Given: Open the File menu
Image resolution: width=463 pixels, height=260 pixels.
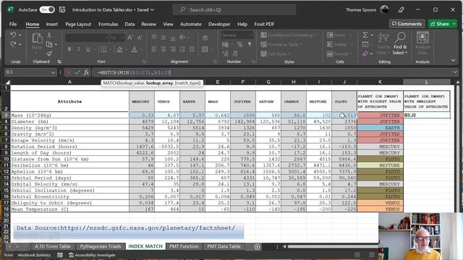Looking at the screenshot, I should tap(13, 24).
